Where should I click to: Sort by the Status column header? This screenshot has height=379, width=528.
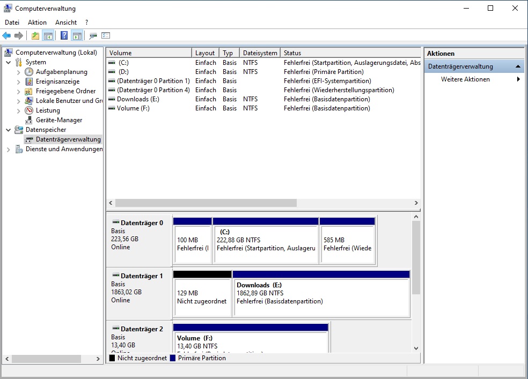point(350,53)
